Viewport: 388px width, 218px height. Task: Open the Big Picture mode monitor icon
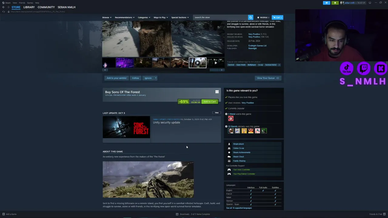click(x=370, y=3)
